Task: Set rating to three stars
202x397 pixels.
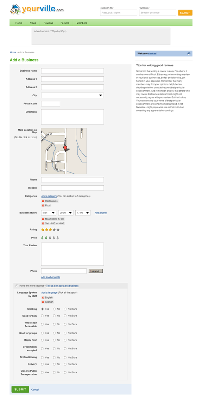Action: 50,230
